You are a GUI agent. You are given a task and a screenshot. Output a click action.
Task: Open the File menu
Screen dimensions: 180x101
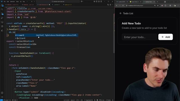(x=4, y=2)
